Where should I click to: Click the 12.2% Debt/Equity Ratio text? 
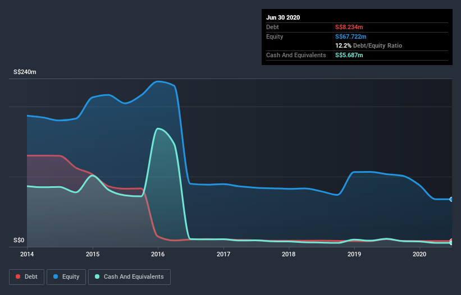[x=369, y=46]
